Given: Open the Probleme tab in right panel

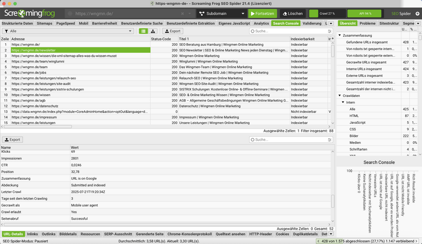Looking at the screenshot, I should 367,23.
